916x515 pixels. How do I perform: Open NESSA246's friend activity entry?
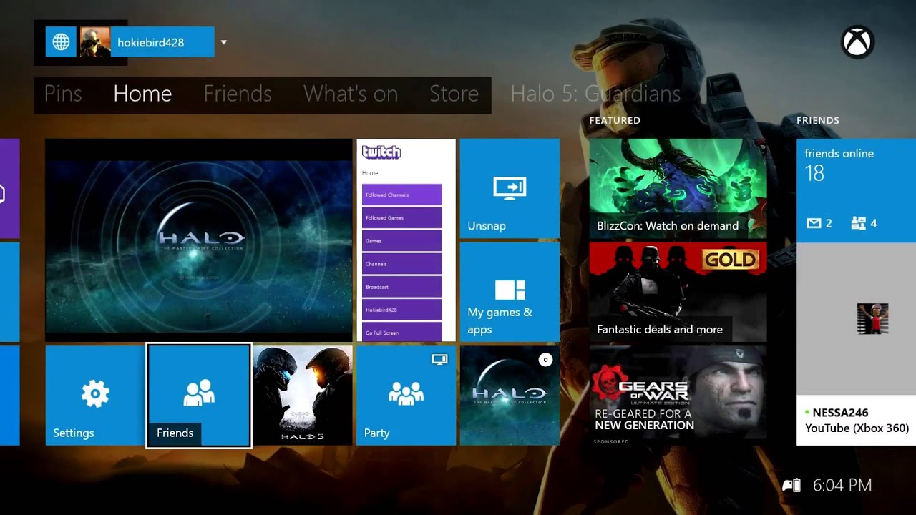(856, 420)
